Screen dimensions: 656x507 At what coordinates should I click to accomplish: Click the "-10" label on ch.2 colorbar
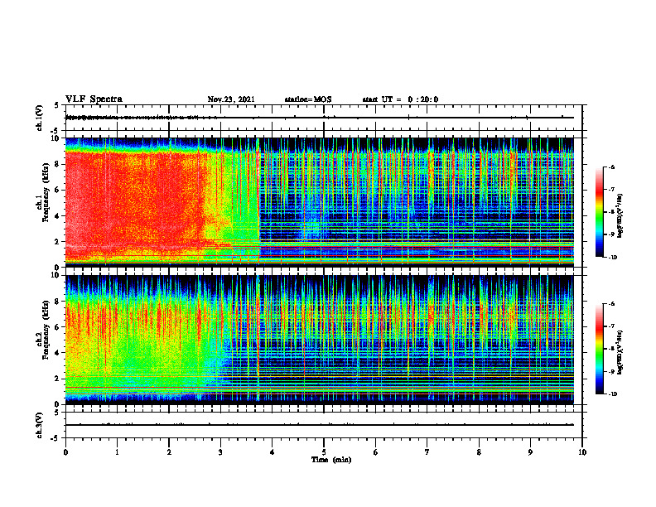(612, 394)
